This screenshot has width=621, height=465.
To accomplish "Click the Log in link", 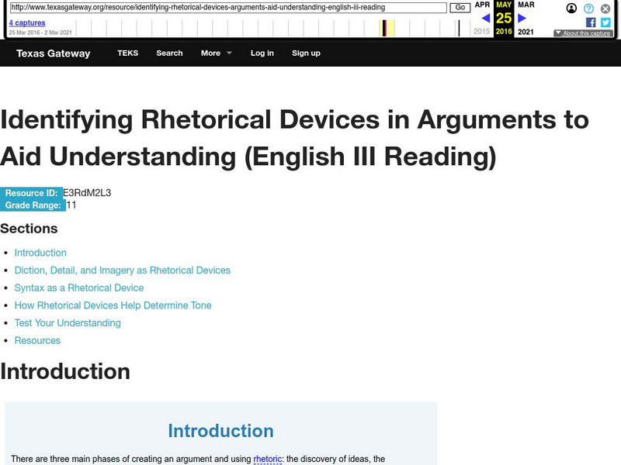I will tap(262, 53).
